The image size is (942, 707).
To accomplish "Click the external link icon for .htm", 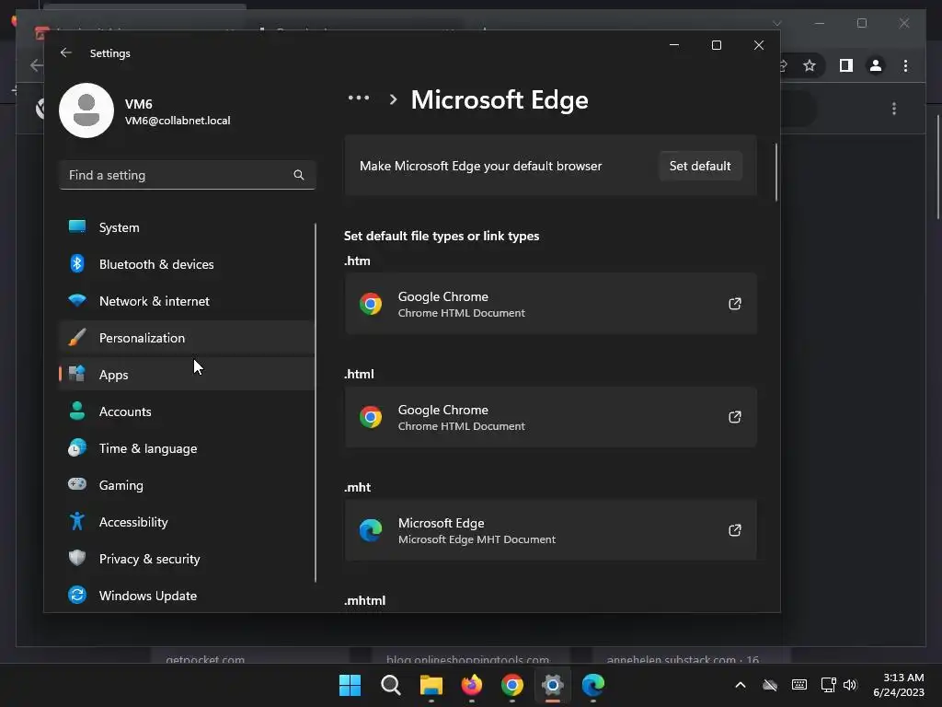I will [734, 304].
